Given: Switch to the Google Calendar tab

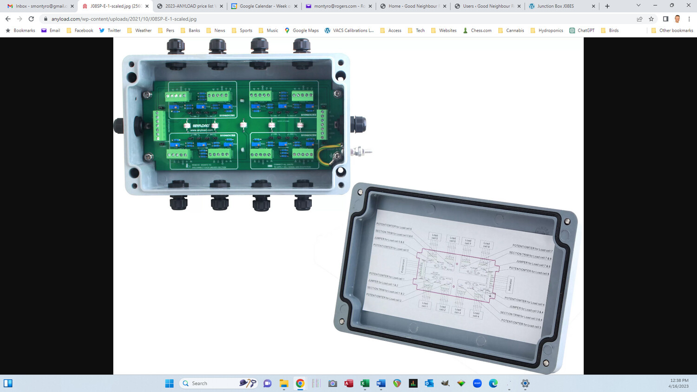Looking at the screenshot, I should point(264,6).
